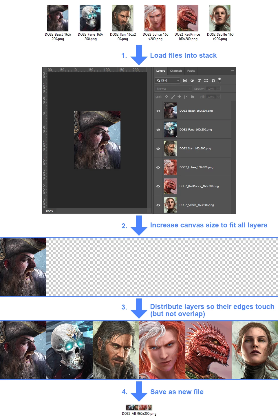
Task: Click the Layers panel vertical scrollbar
Action: point(233,157)
